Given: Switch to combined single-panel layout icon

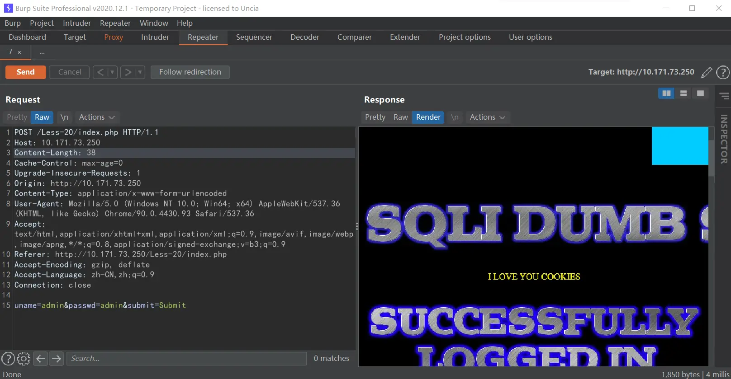Looking at the screenshot, I should click(x=700, y=94).
